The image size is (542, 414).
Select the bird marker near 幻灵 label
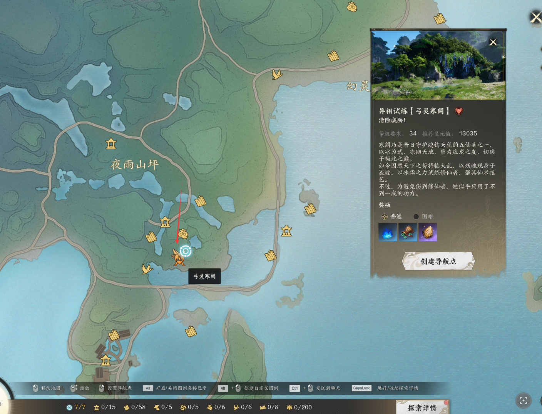pyautogui.click(x=277, y=74)
